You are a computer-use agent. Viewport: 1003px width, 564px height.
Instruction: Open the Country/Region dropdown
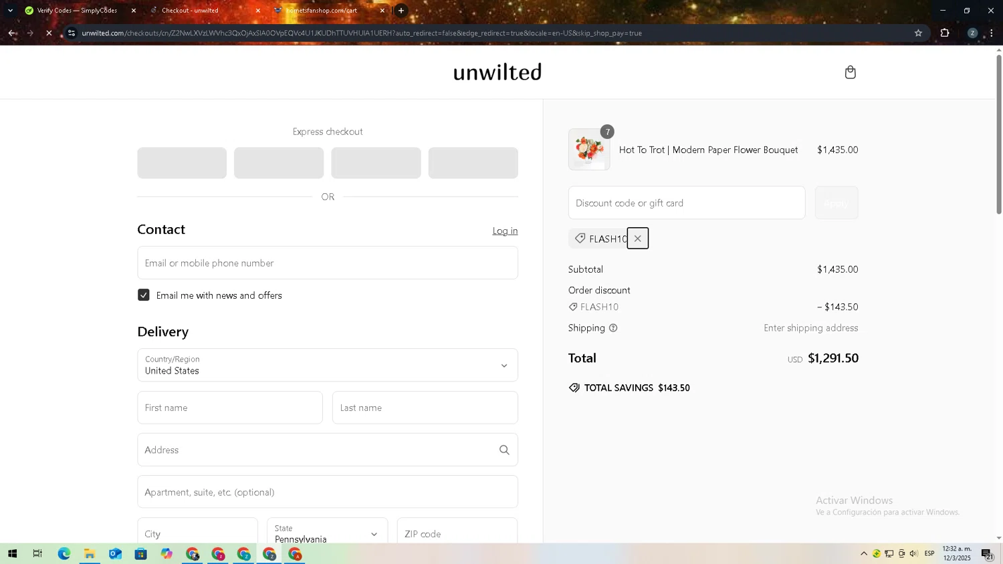click(328, 365)
